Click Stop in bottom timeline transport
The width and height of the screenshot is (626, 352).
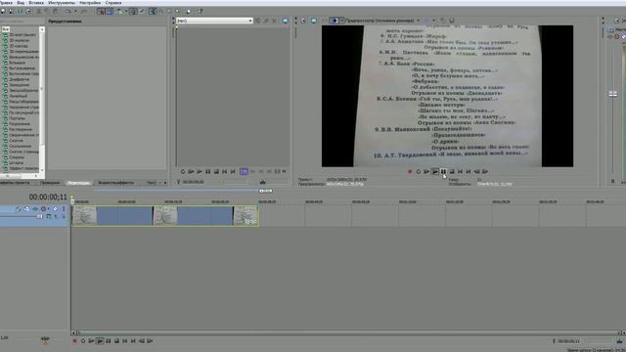point(116,341)
